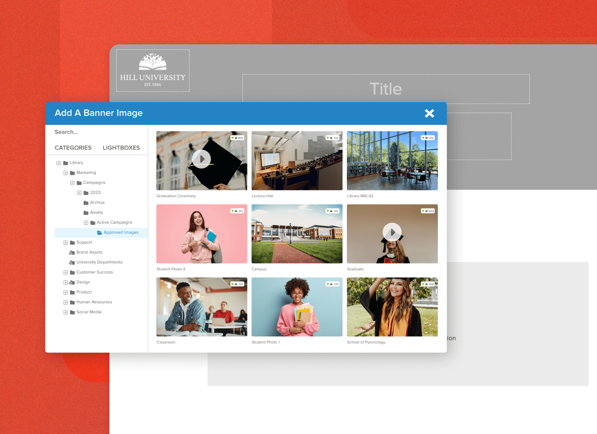Expand the Social Media folder node
The width and height of the screenshot is (597, 434).
[66, 312]
